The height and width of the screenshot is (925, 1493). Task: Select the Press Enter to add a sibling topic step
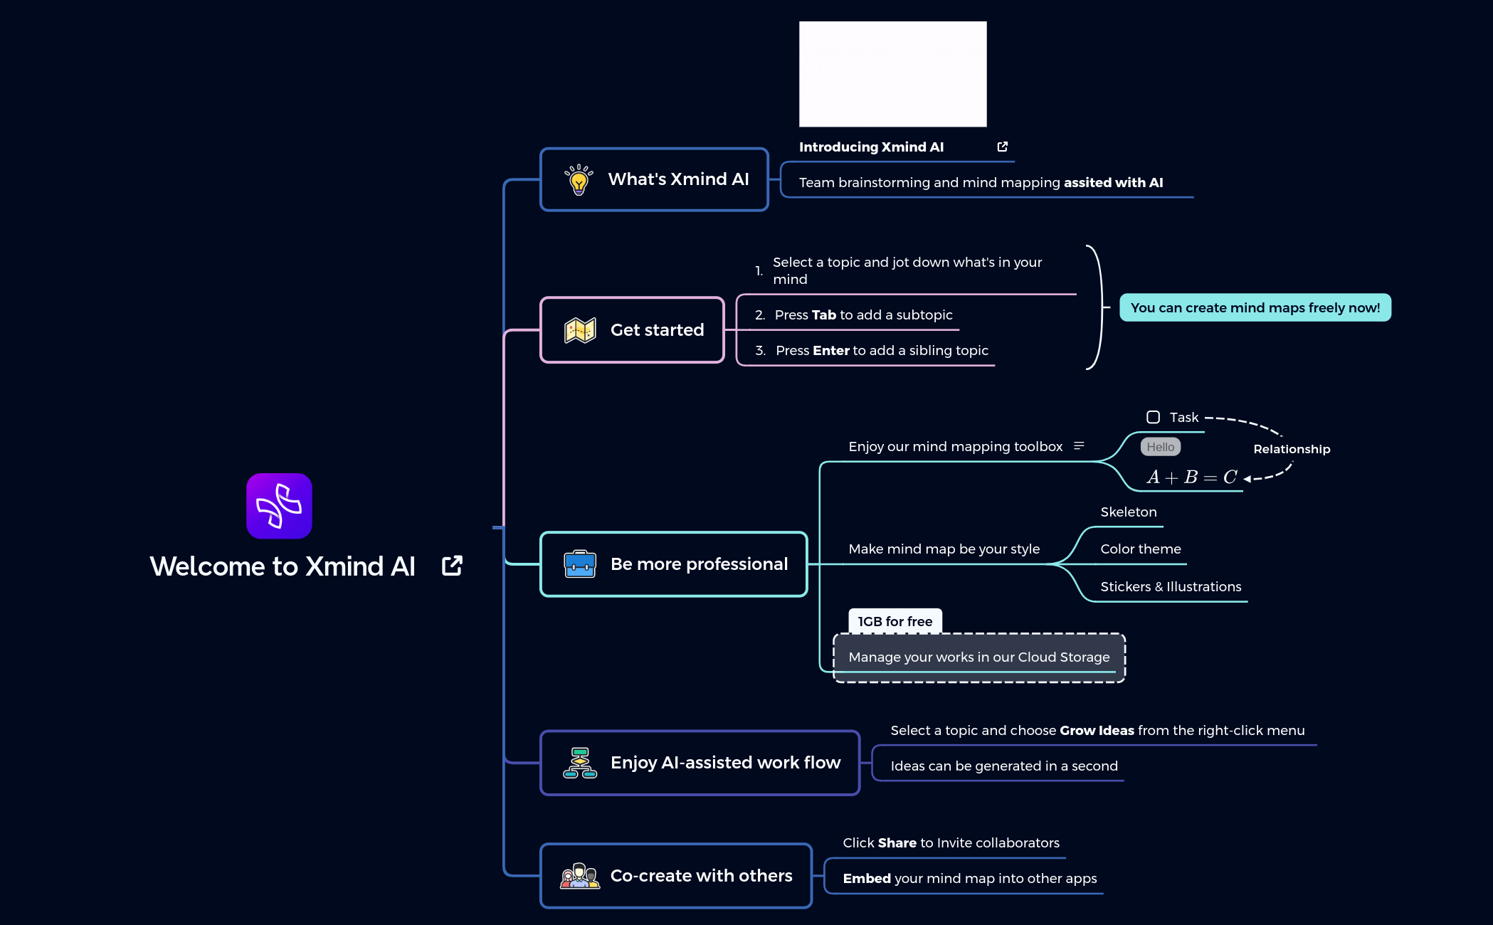[x=872, y=350]
